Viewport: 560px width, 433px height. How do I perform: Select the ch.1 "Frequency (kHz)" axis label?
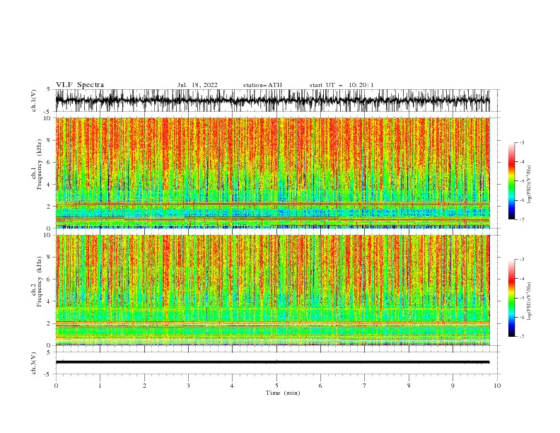click(x=40, y=165)
